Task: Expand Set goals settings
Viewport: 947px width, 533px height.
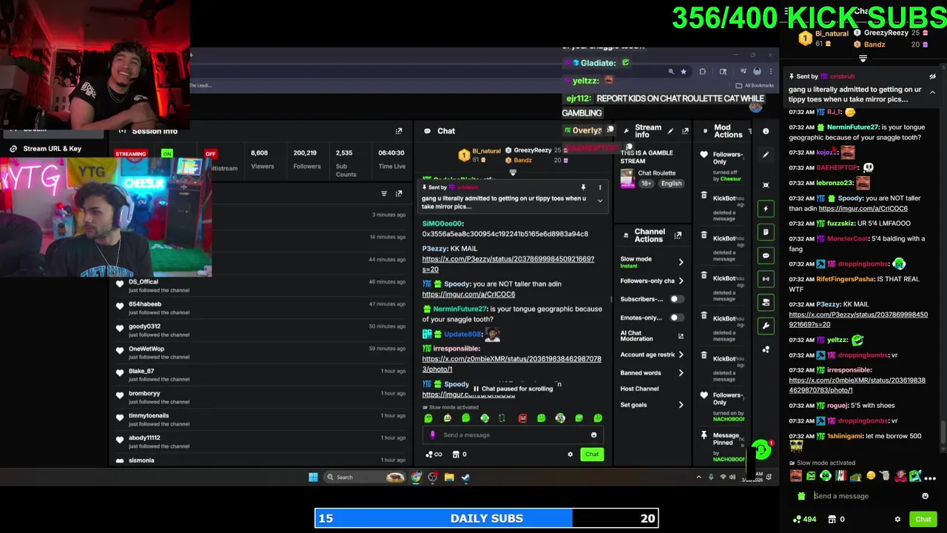Action: point(681,405)
